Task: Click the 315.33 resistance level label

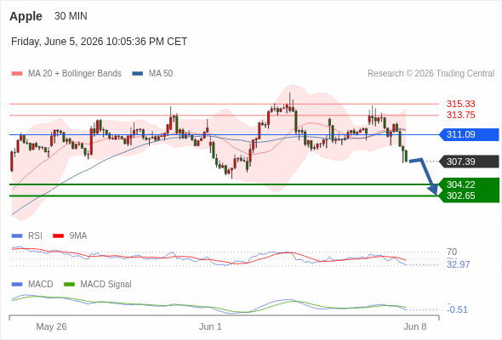Action: point(461,104)
